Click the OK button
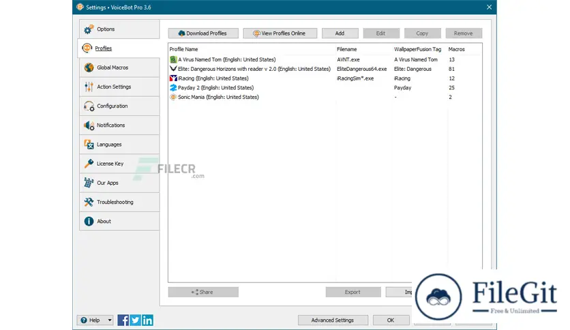The width and height of the screenshot is (570, 330). coord(391,320)
